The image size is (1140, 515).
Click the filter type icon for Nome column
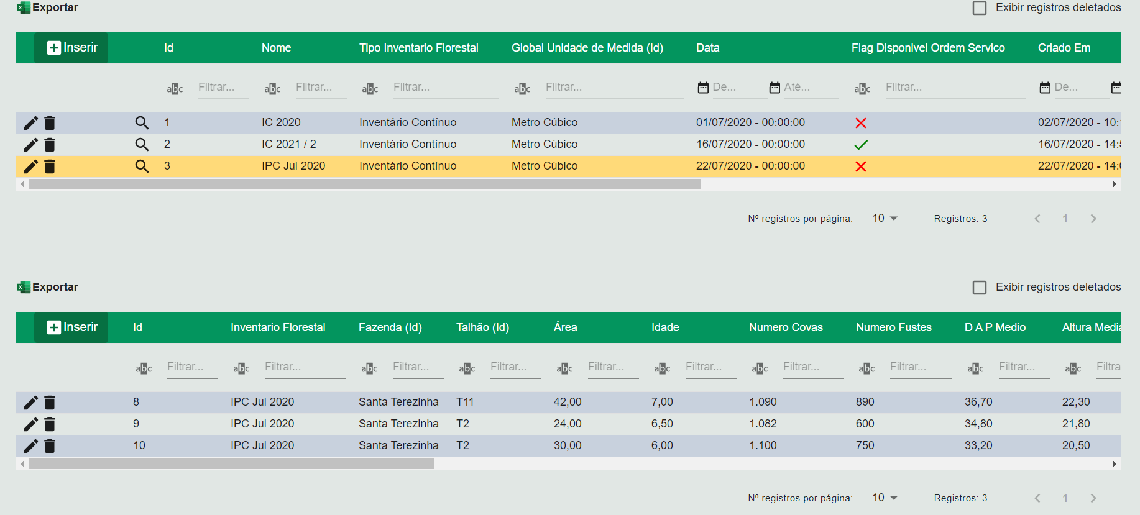(272, 89)
